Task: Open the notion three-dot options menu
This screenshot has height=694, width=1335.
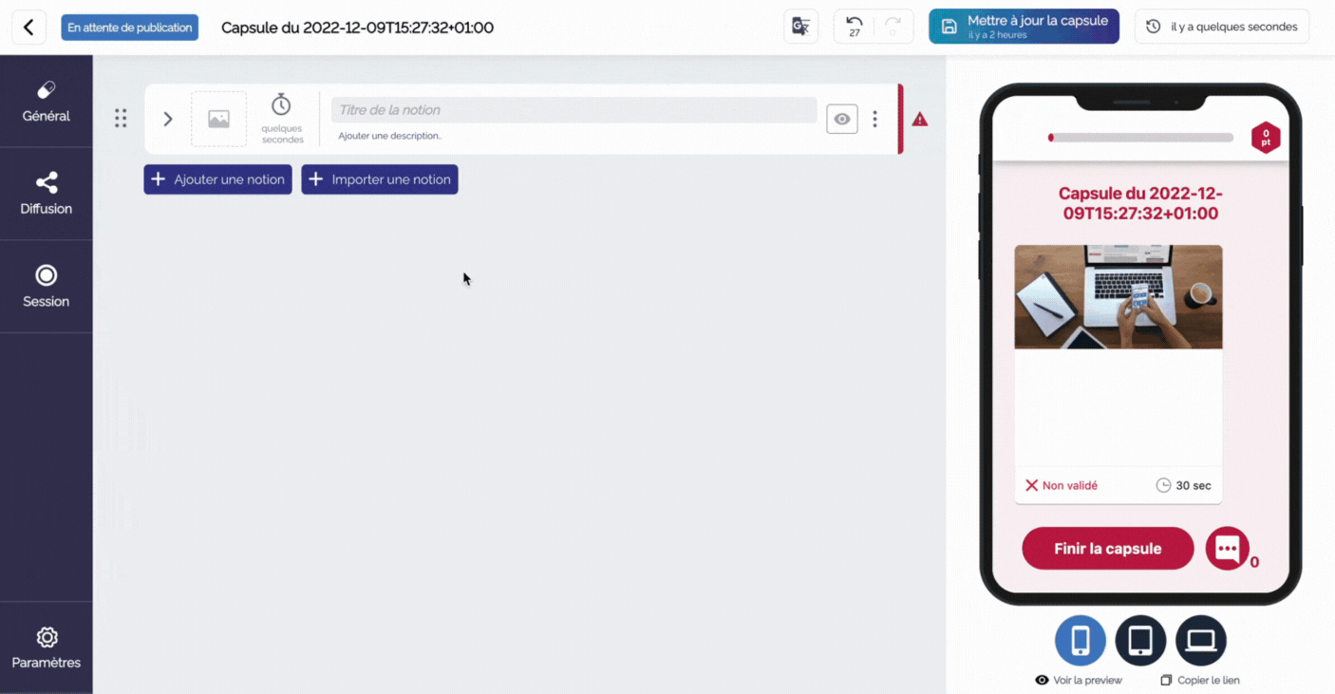Action: point(874,119)
